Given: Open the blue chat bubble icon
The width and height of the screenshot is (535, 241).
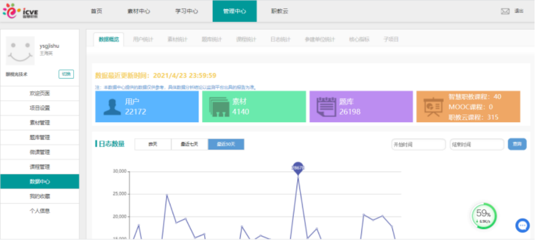Looking at the screenshot, I should pyautogui.click(x=523, y=225).
